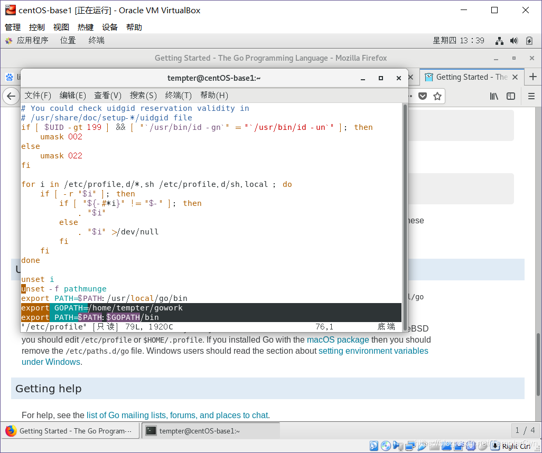Viewport: 542px width, 453px height.
Task: Click VirtualBox network adapters status icon
Action: pyautogui.click(x=410, y=446)
